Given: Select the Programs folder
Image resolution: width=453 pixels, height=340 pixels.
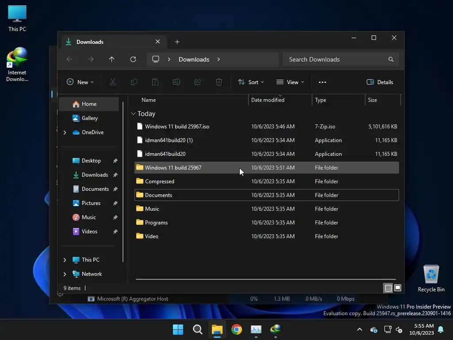Looking at the screenshot, I should click(267, 223).
